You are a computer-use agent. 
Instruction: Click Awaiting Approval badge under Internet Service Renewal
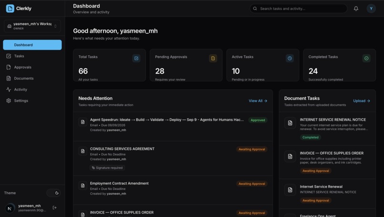315,201
